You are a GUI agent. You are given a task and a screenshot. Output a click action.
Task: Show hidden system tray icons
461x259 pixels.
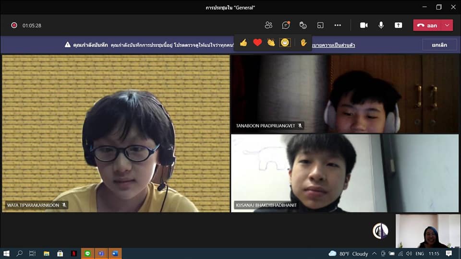[375, 253]
